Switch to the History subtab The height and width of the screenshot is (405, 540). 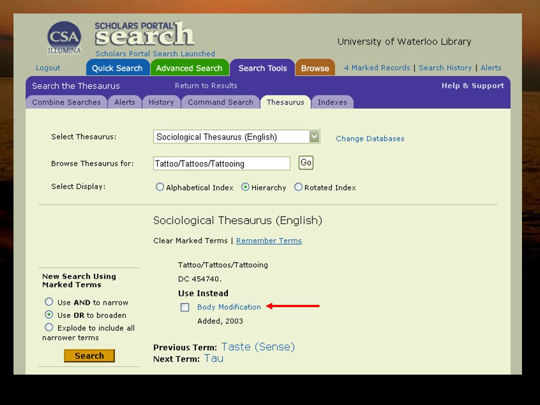coord(161,102)
